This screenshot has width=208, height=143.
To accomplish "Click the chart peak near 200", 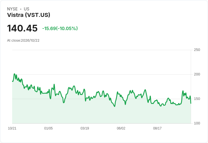I will 14,74.
